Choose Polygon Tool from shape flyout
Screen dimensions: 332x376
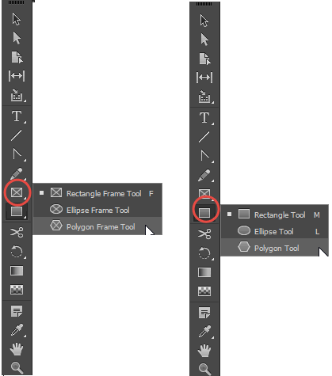(275, 248)
